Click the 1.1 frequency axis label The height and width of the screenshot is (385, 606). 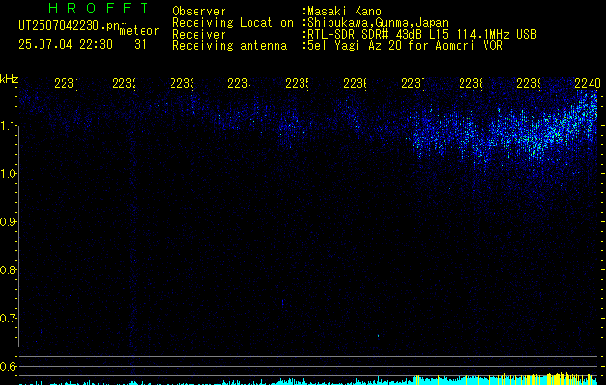(8, 126)
